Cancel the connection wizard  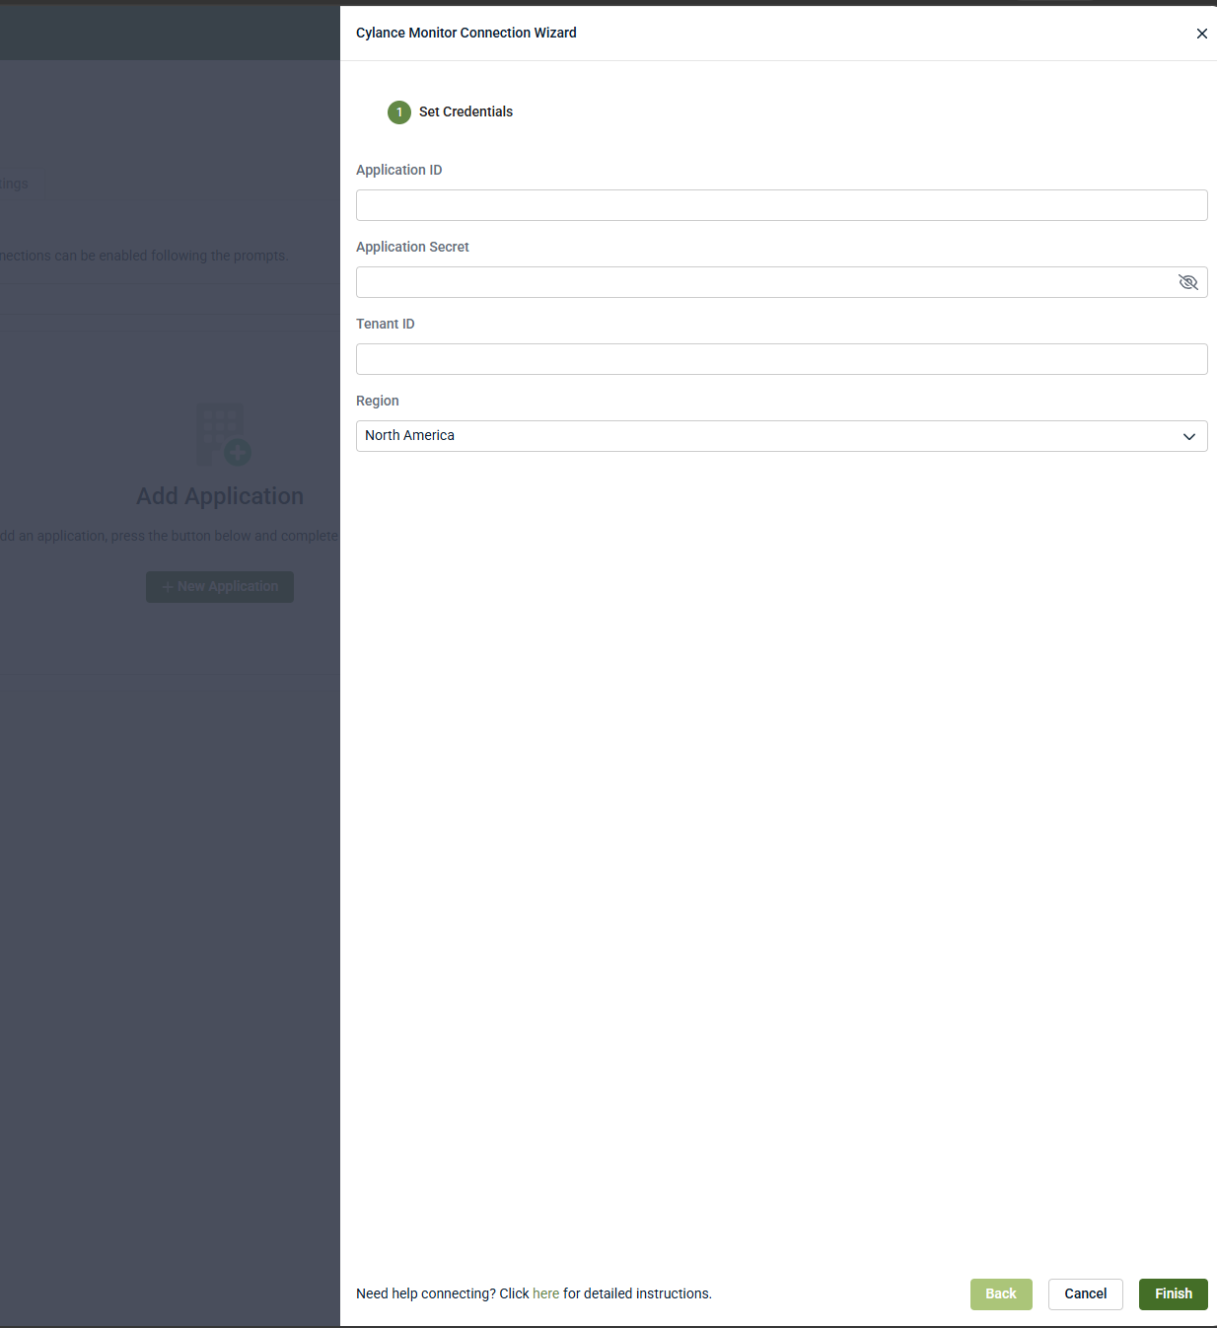pyautogui.click(x=1085, y=1294)
